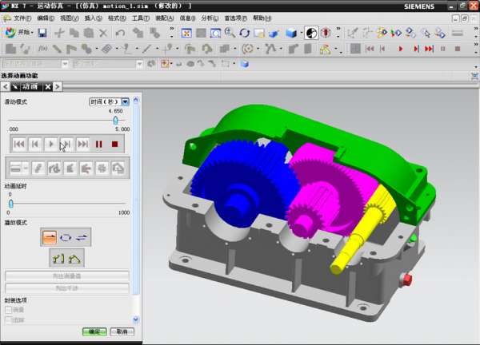Click the time slider handle at 4.650

tap(115, 120)
